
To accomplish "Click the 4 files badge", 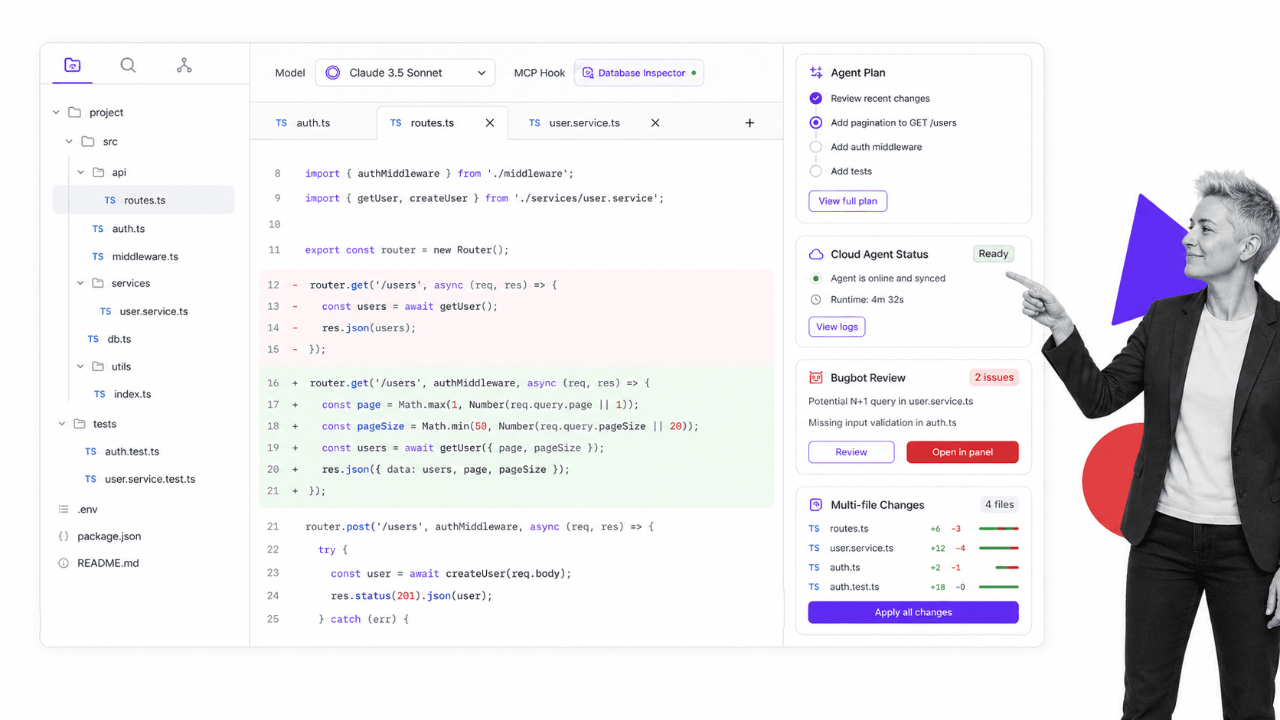I will (x=999, y=505).
